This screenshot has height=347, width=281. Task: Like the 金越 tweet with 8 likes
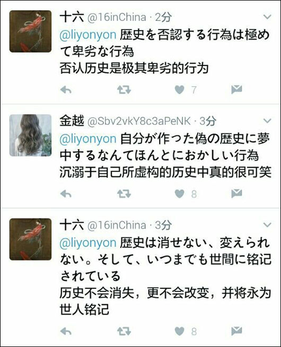(x=179, y=194)
